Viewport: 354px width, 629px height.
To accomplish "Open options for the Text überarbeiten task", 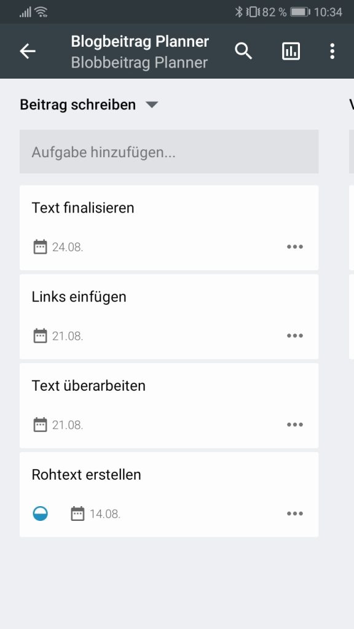I will (x=295, y=424).
